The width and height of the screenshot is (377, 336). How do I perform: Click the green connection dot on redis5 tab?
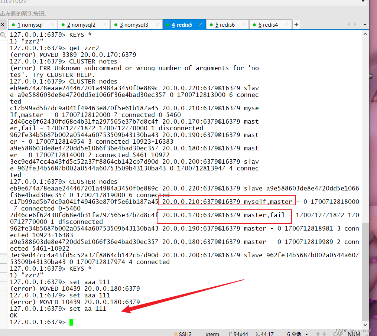(x=168, y=25)
